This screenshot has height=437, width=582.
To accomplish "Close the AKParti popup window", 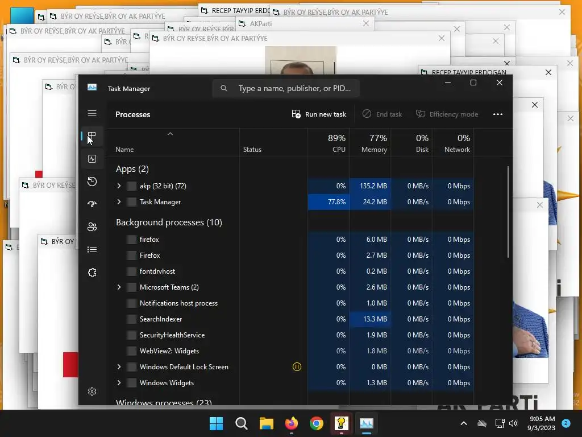I will click(366, 23).
